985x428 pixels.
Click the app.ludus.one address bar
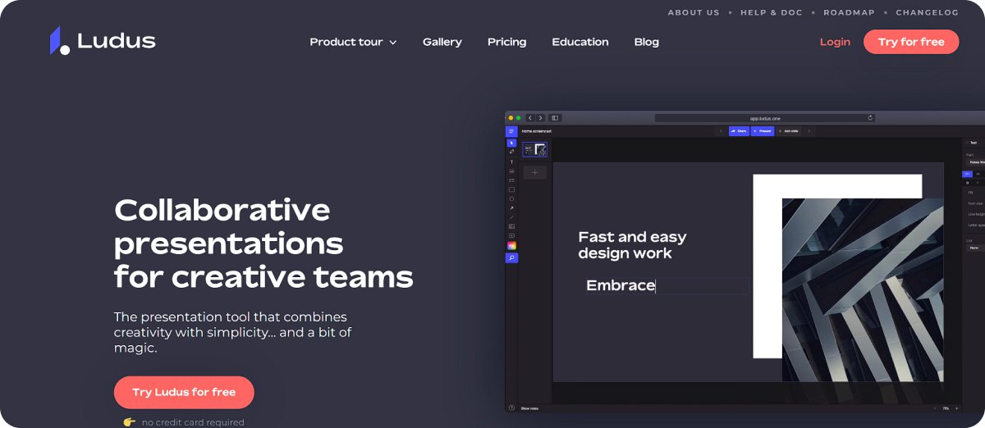click(765, 118)
